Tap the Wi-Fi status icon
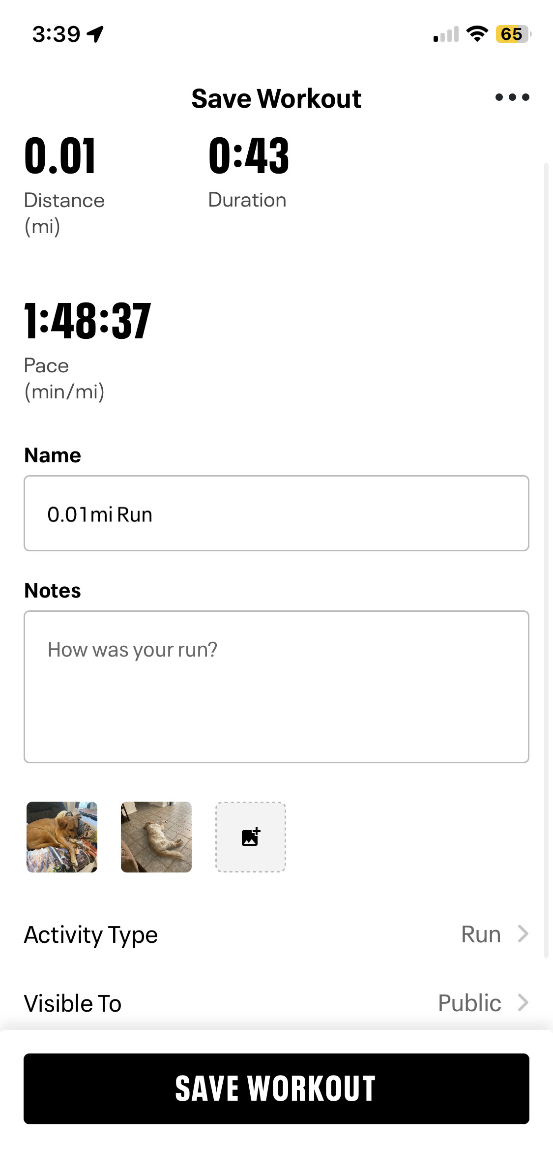The height and width of the screenshot is (1172, 553). (x=477, y=34)
